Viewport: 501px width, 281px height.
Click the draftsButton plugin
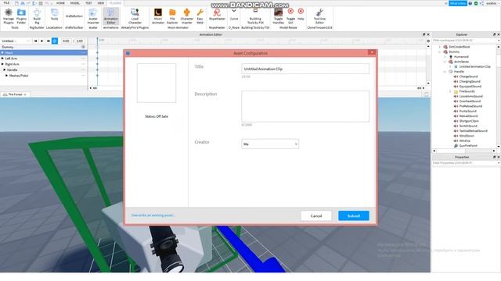point(74,16)
